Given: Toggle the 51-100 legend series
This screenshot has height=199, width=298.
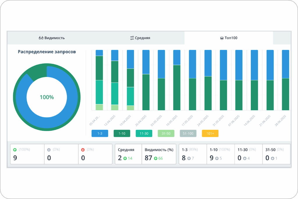Looking at the screenshot, I should 188,133.
